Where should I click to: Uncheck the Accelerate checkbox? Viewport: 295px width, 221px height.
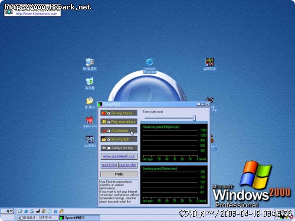[x=109, y=130]
